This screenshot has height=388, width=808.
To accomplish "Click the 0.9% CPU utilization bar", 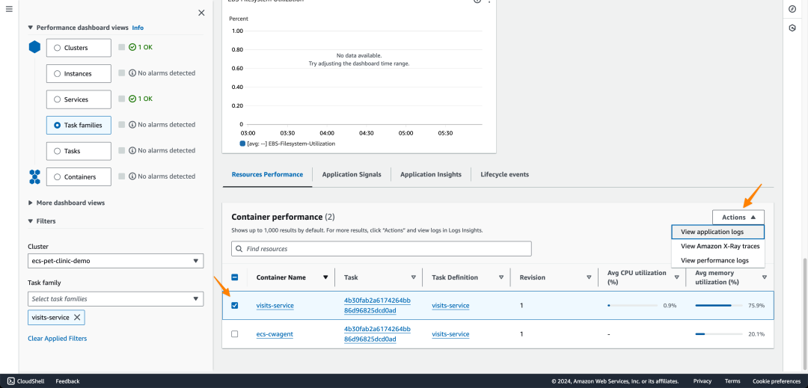I will pyautogui.click(x=631, y=306).
